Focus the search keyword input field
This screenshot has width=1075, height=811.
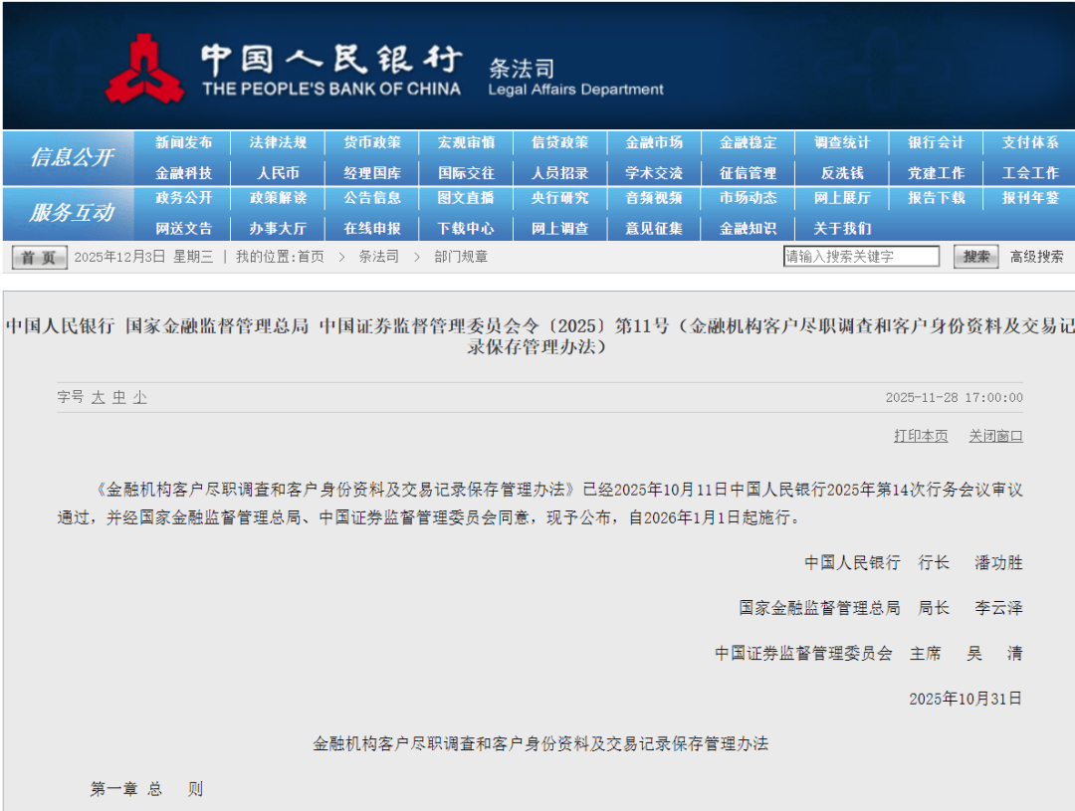pyautogui.click(x=861, y=257)
